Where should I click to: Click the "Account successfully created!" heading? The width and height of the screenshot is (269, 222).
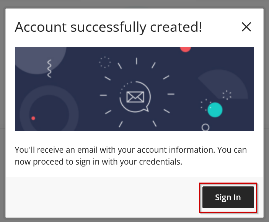point(108,27)
